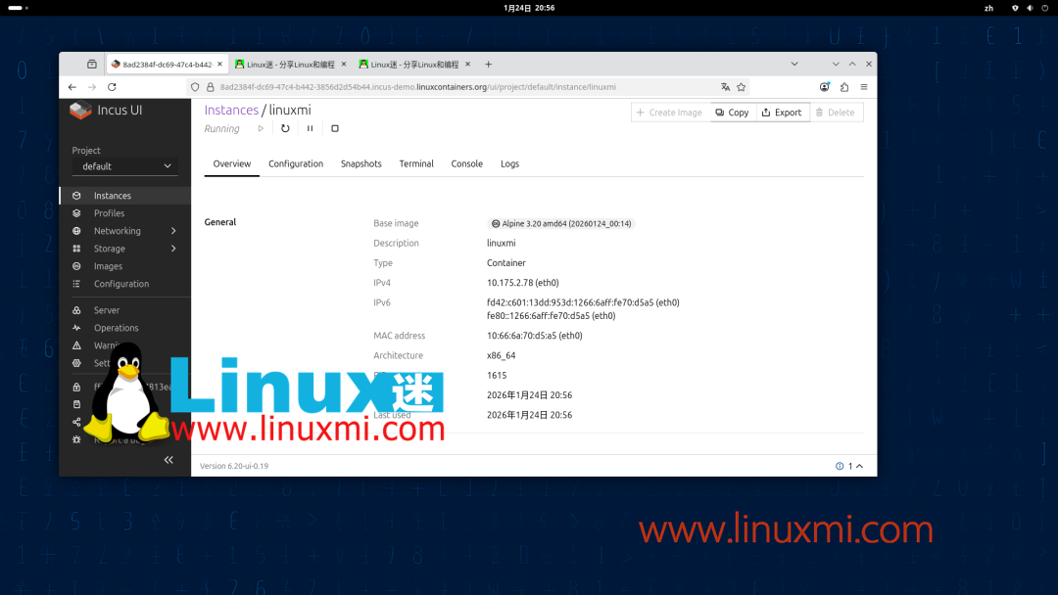Export the linuxmi instance
Screen dimensions: 1058x595
[x=783, y=112]
